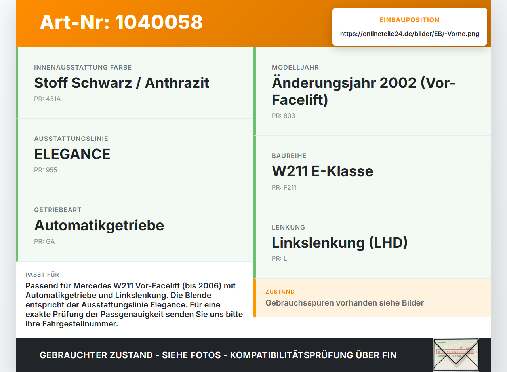Viewport: 507px width, 372px height.
Task: Click the AUSSTATTUNGSLINIE label
Action: [x=71, y=139]
